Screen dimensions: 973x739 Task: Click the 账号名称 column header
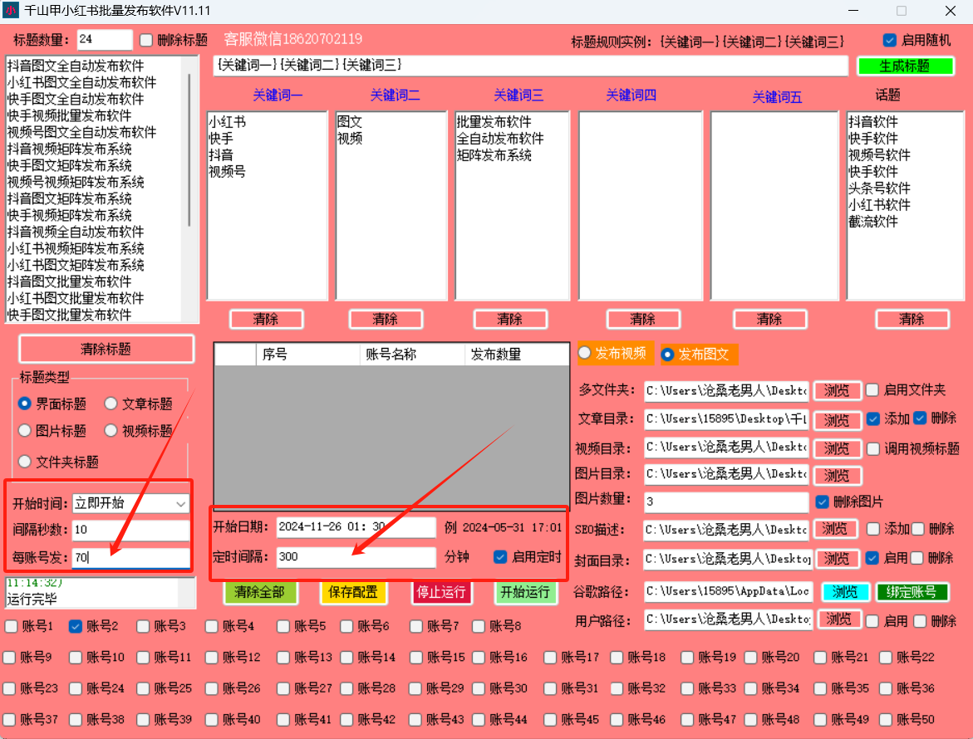coord(412,354)
